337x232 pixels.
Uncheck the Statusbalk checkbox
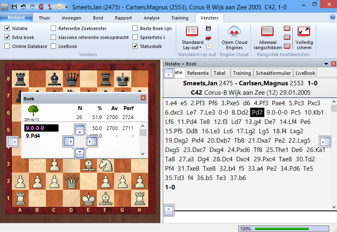pos(135,46)
